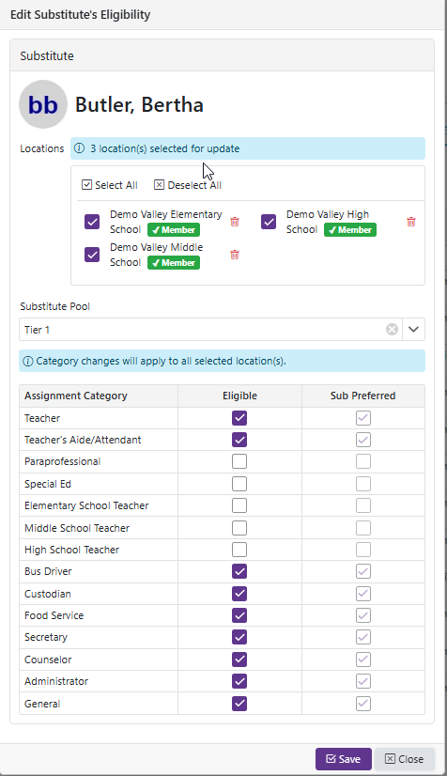Click trash icon beside Demo Valley Middle School
This screenshot has width=447, height=776.
(x=235, y=255)
